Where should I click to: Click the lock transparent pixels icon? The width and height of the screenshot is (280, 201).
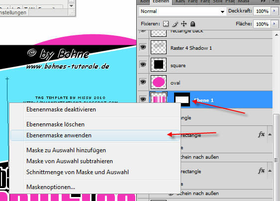(166, 24)
